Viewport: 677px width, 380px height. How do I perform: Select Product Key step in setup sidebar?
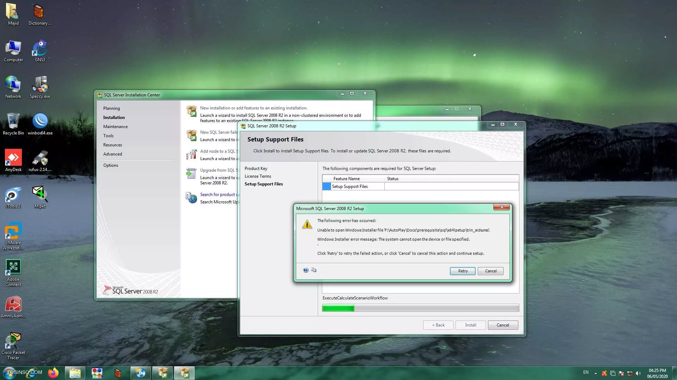256,169
